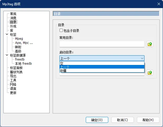Click the lower browse folder icon
Screen dimensions: 163x127
(x=150, y=73)
